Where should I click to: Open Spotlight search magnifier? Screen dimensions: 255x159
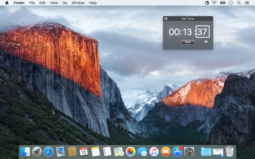tap(239, 3)
